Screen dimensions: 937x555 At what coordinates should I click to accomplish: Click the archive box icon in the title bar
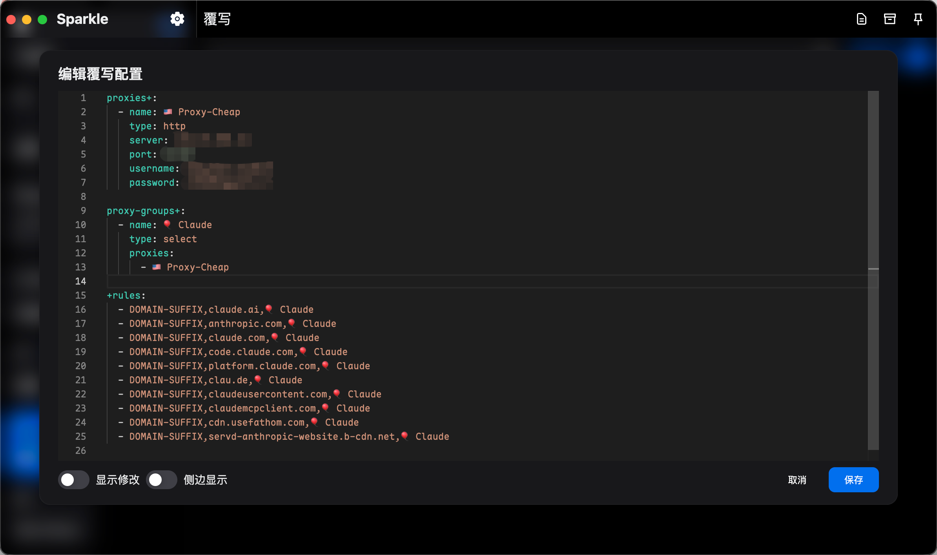click(x=890, y=18)
